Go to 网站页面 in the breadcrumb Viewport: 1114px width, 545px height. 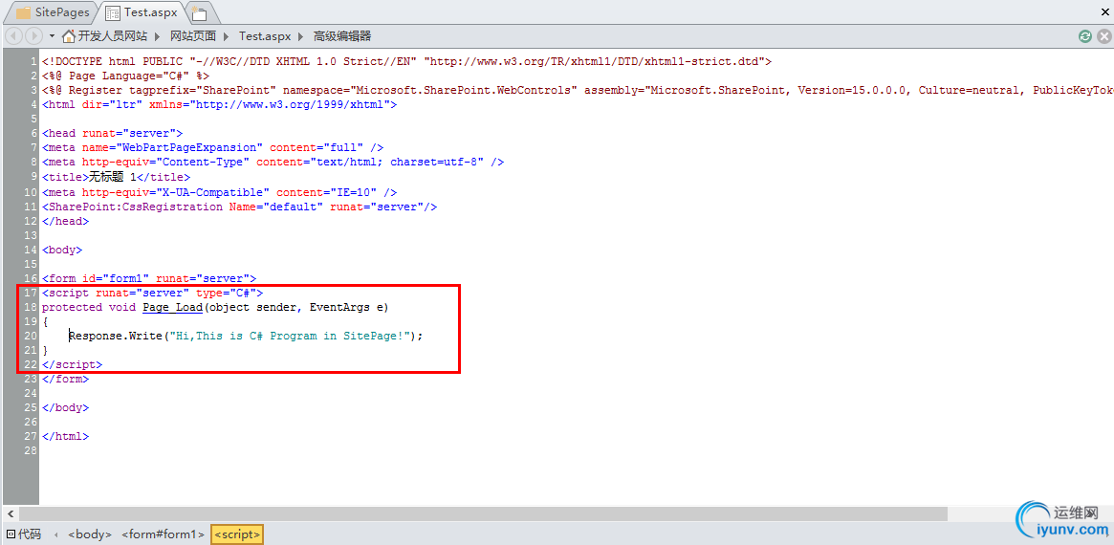[x=193, y=36]
